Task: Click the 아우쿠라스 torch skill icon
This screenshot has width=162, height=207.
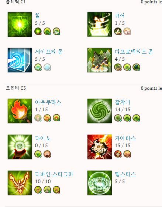Action: (x=20, y=111)
